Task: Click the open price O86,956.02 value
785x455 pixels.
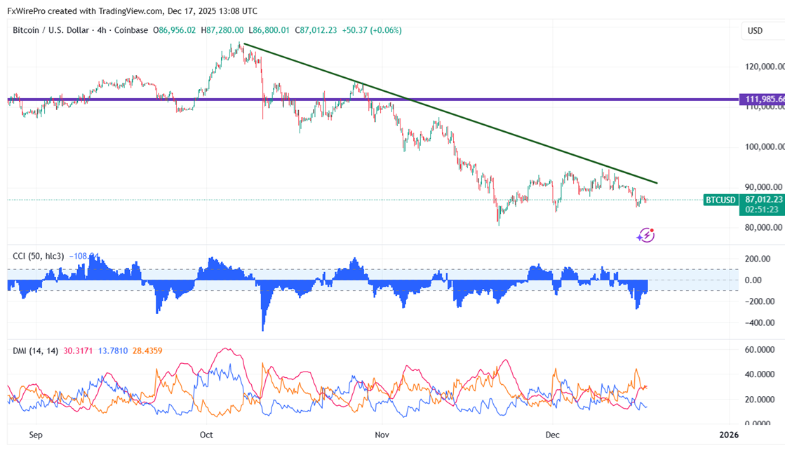Action: click(174, 30)
